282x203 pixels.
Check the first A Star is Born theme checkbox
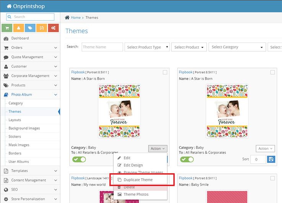pyautogui.click(x=165, y=72)
